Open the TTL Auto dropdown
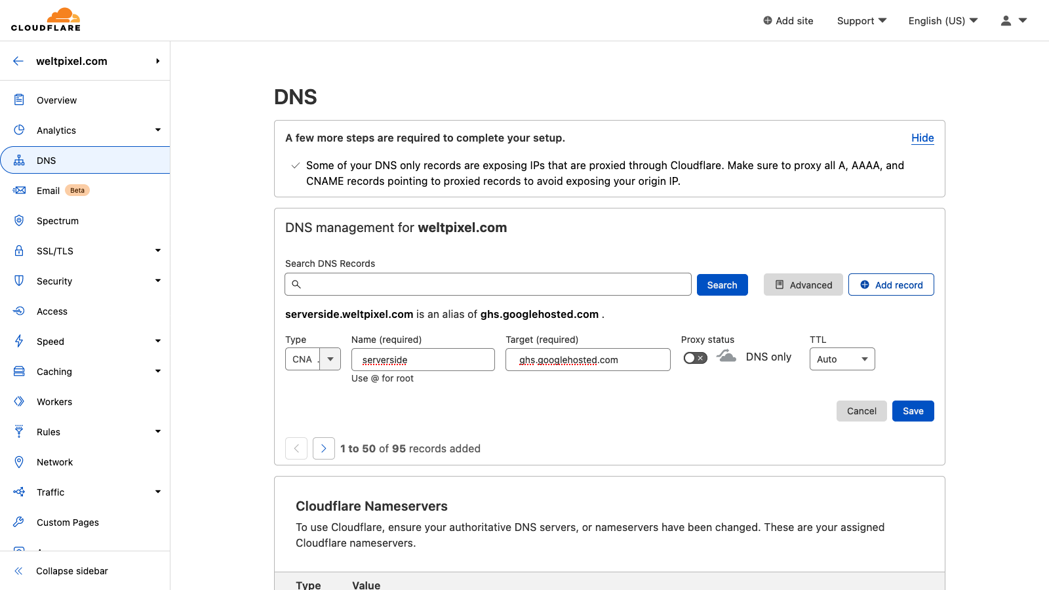 (x=842, y=359)
